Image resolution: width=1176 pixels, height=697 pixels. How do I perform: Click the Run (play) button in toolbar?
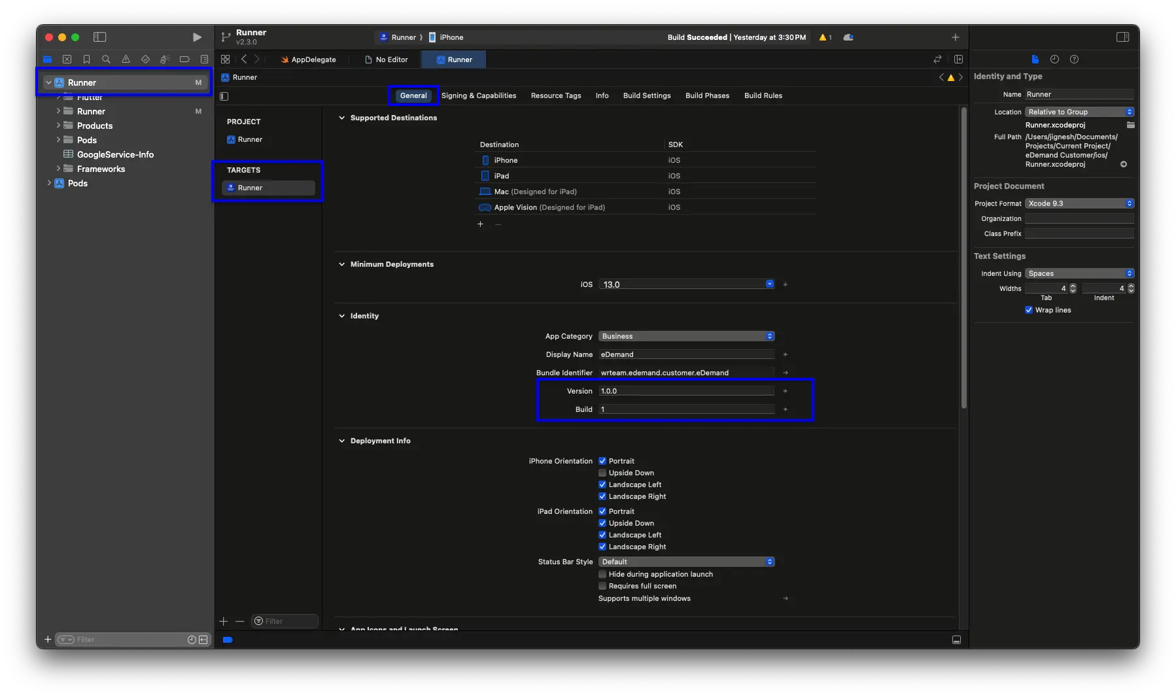pyautogui.click(x=197, y=37)
